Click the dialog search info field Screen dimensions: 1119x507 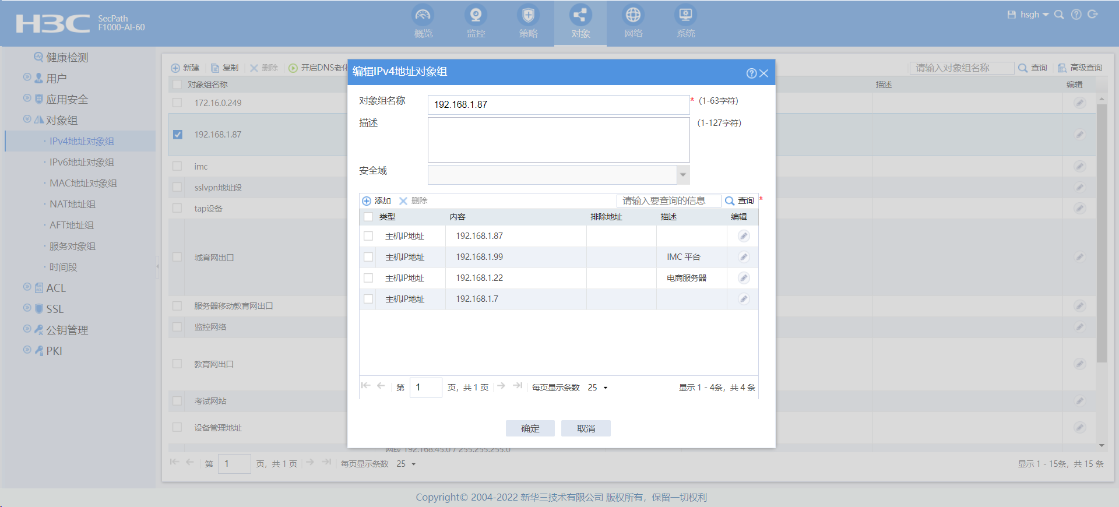(668, 200)
